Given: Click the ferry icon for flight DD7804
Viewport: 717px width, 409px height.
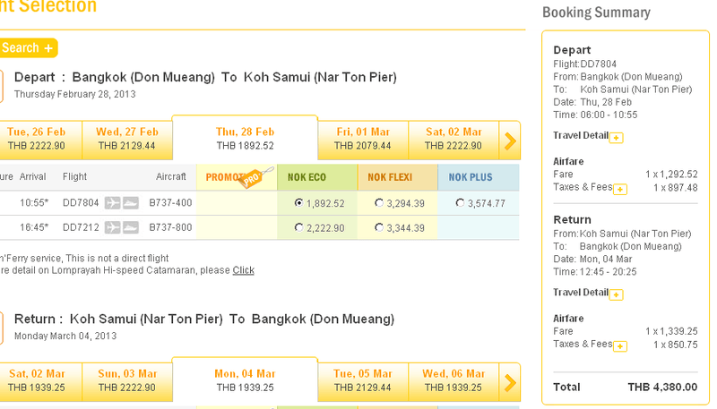Looking at the screenshot, I should pos(131,203).
